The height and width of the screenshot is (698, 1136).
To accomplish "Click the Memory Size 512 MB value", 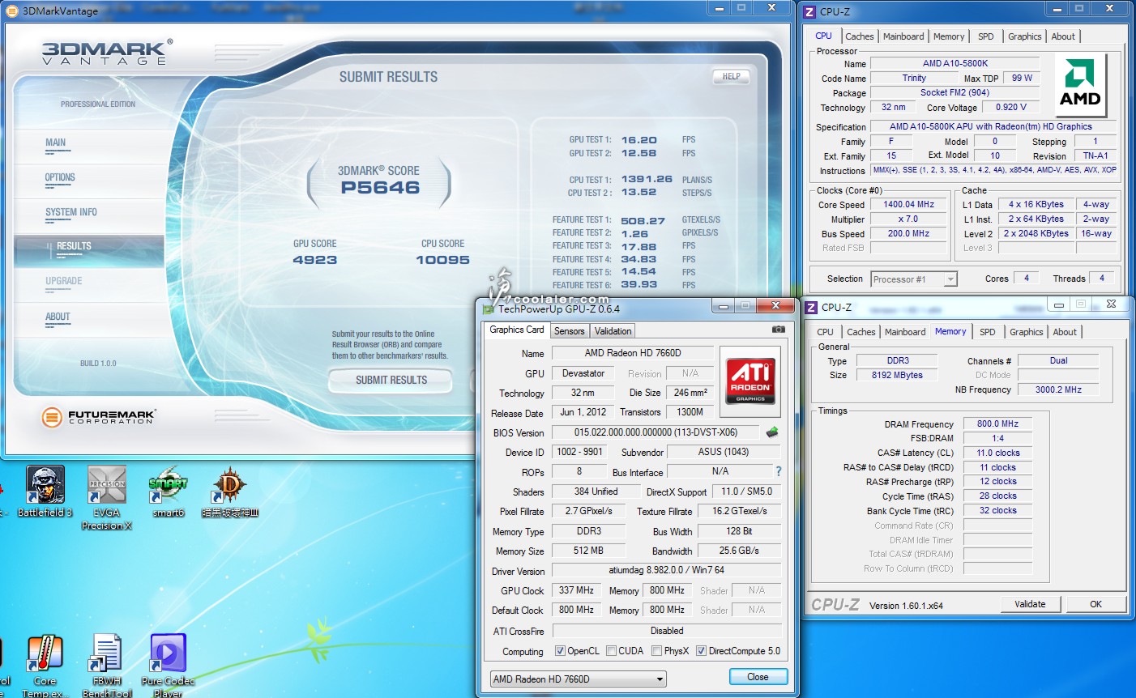I will [x=588, y=551].
